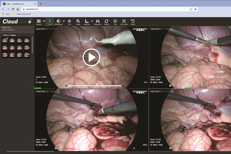This screenshot has width=231, height=154.
Task: Expand the Windowing dropdown arrow
Action: click(64, 21)
